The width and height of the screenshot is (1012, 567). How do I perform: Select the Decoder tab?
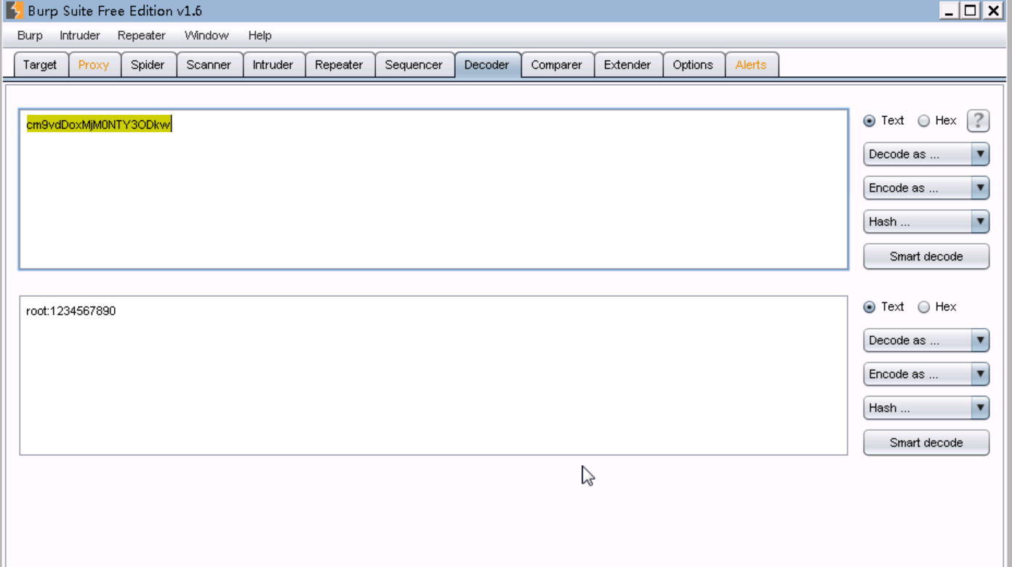[486, 65]
